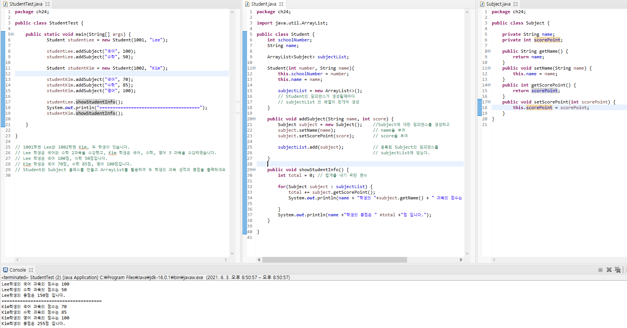Switch to the StudentTest.java editor tab
The width and height of the screenshot is (627, 328).
[x=26, y=4]
